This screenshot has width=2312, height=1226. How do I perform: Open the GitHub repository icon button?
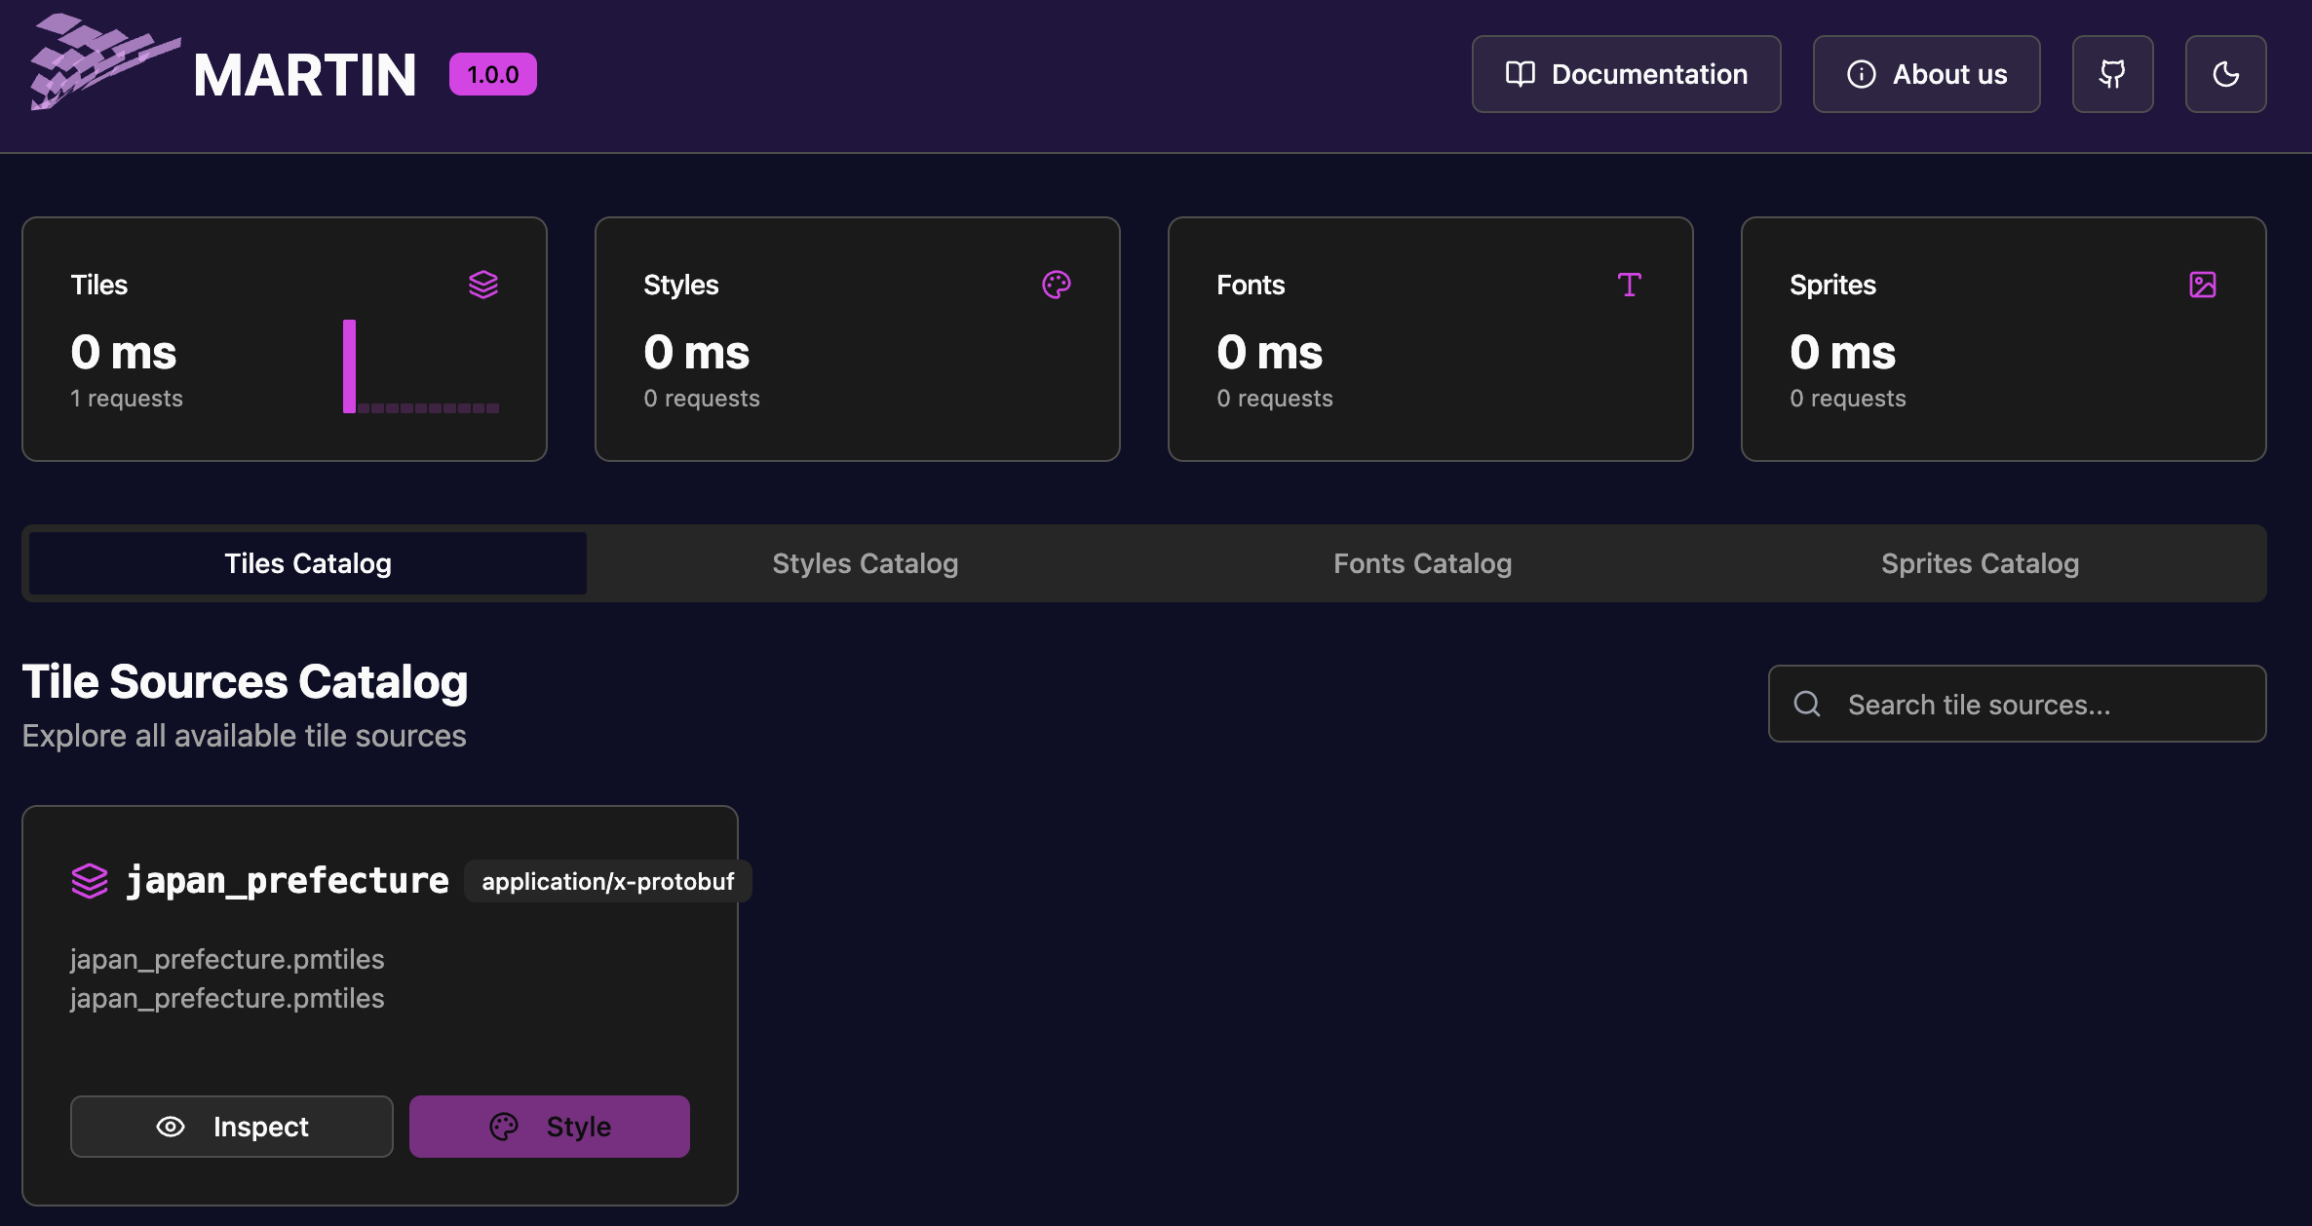coord(2112,74)
